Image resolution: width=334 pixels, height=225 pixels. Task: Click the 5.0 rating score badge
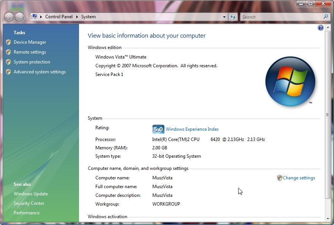tap(158, 129)
